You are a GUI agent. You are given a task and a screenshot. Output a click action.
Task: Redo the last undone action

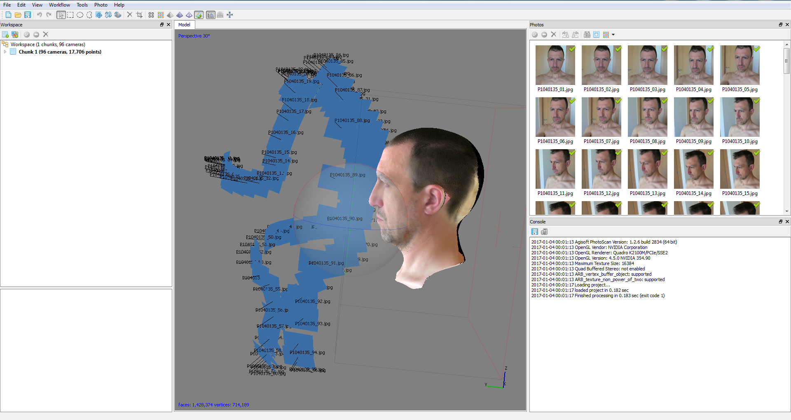(x=49, y=15)
